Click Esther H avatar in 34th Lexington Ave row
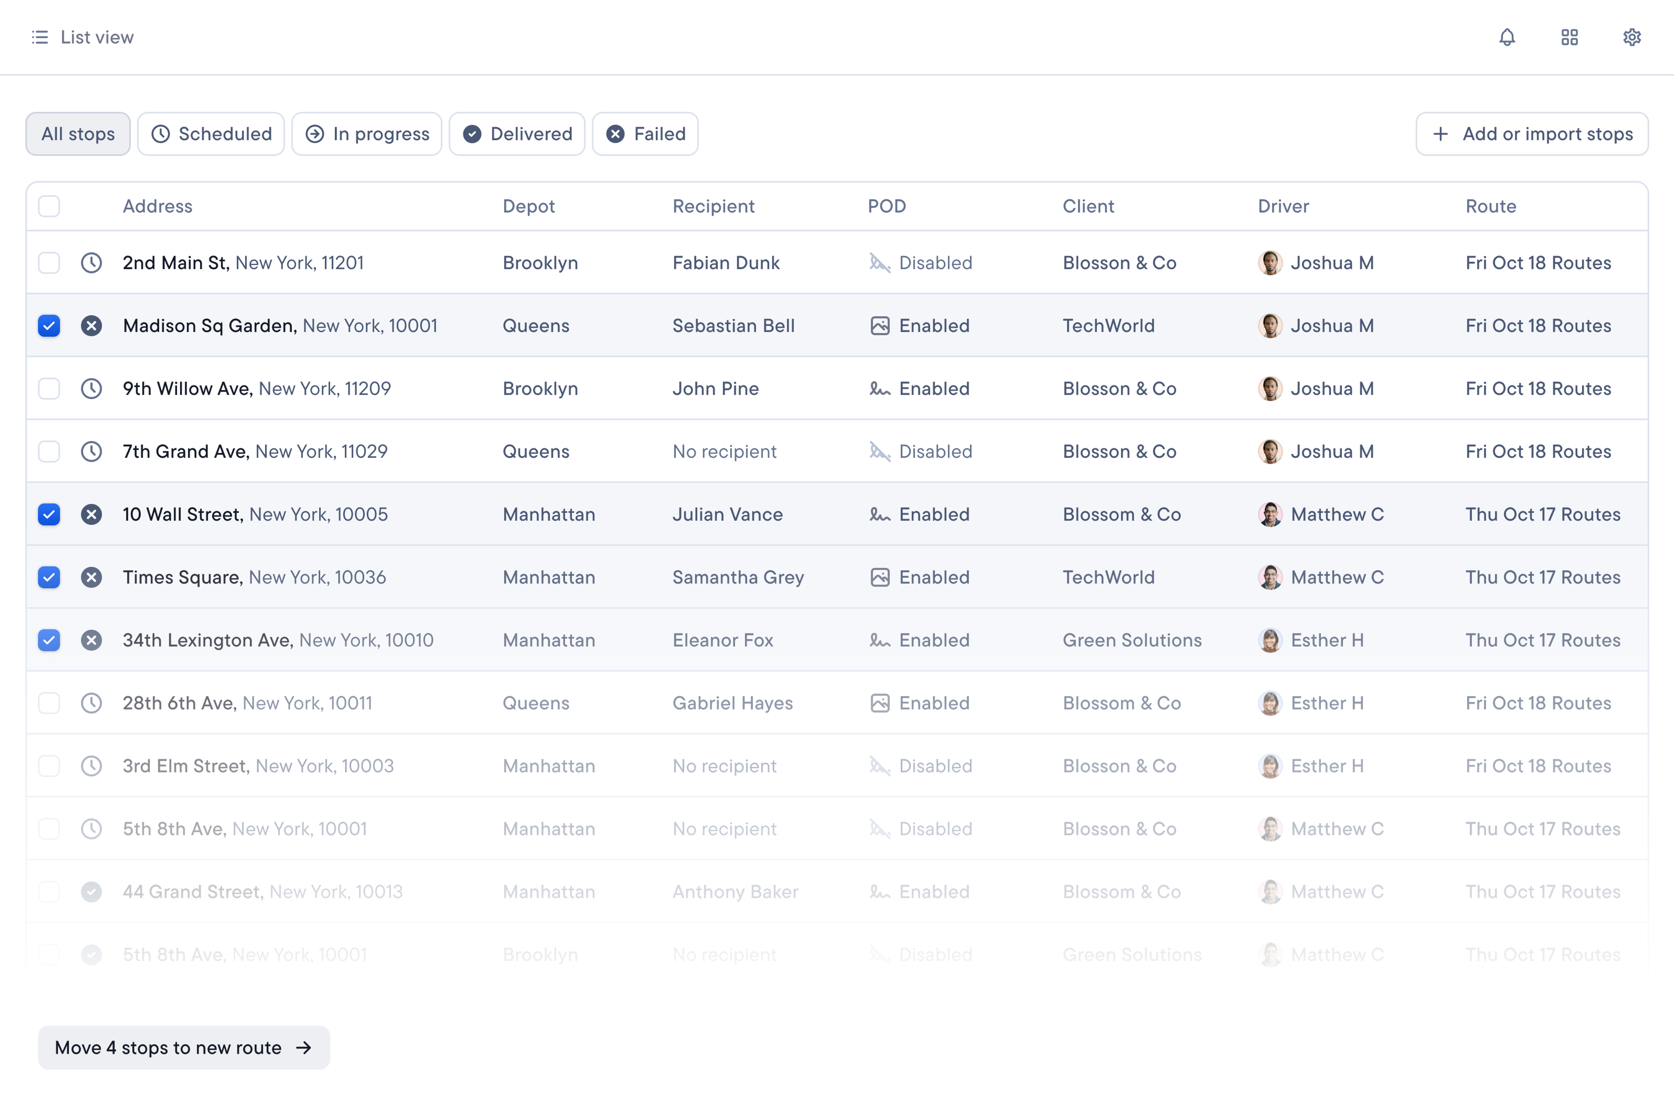This screenshot has width=1674, height=1107. click(x=1270, y=640)
